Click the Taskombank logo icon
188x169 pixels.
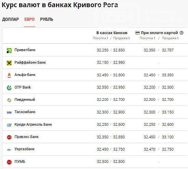[x=9, y=112]
